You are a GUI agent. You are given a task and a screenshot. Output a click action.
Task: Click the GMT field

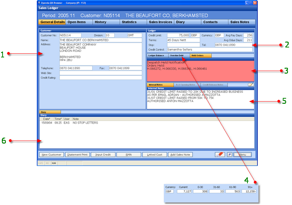point(135,35)
